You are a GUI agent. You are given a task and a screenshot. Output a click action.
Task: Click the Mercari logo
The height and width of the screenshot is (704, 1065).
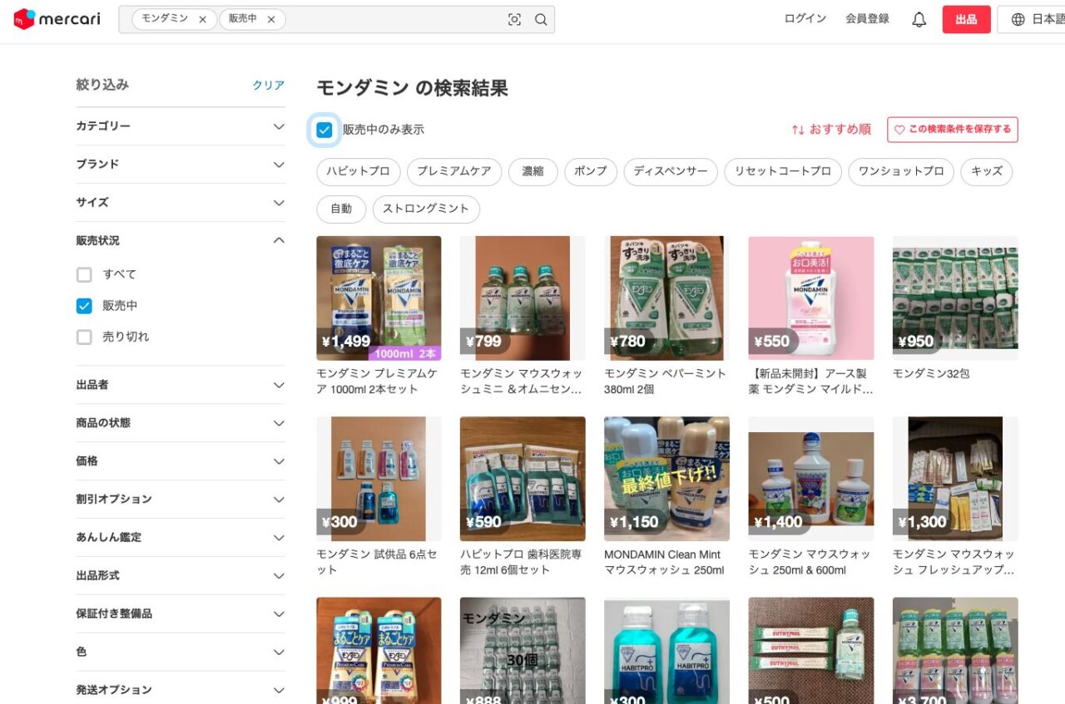pyautogui.click(x=57, y=19)
